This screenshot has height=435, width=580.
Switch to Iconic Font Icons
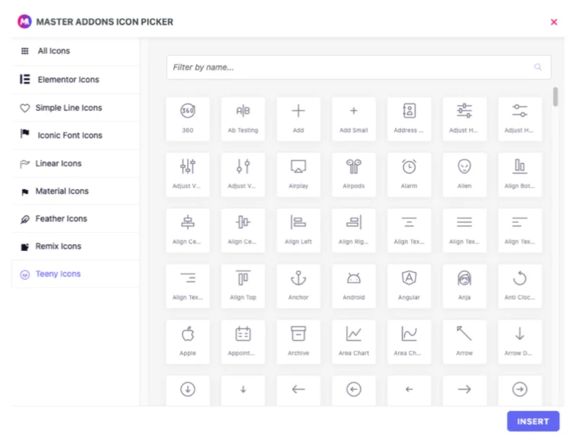point(75,136)
